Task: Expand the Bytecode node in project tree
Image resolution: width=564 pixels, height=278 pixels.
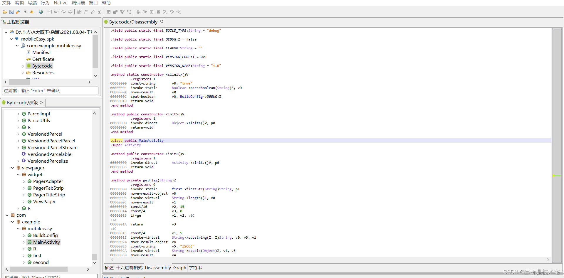Action: click(x=23, y=66)
